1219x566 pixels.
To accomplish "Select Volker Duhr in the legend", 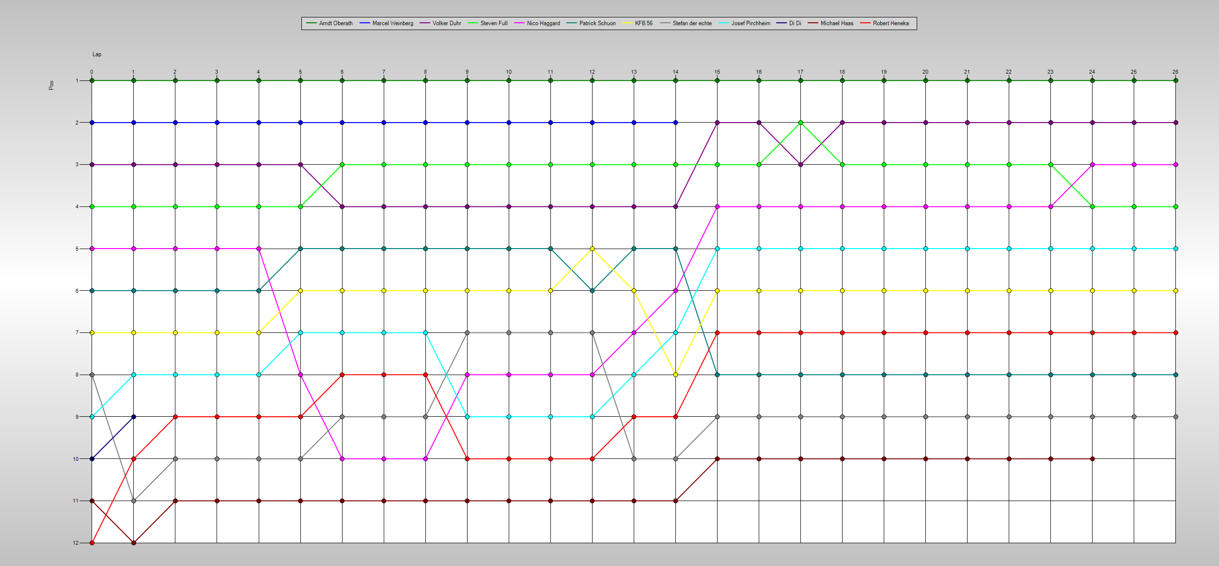I will [x=440, y=23].
